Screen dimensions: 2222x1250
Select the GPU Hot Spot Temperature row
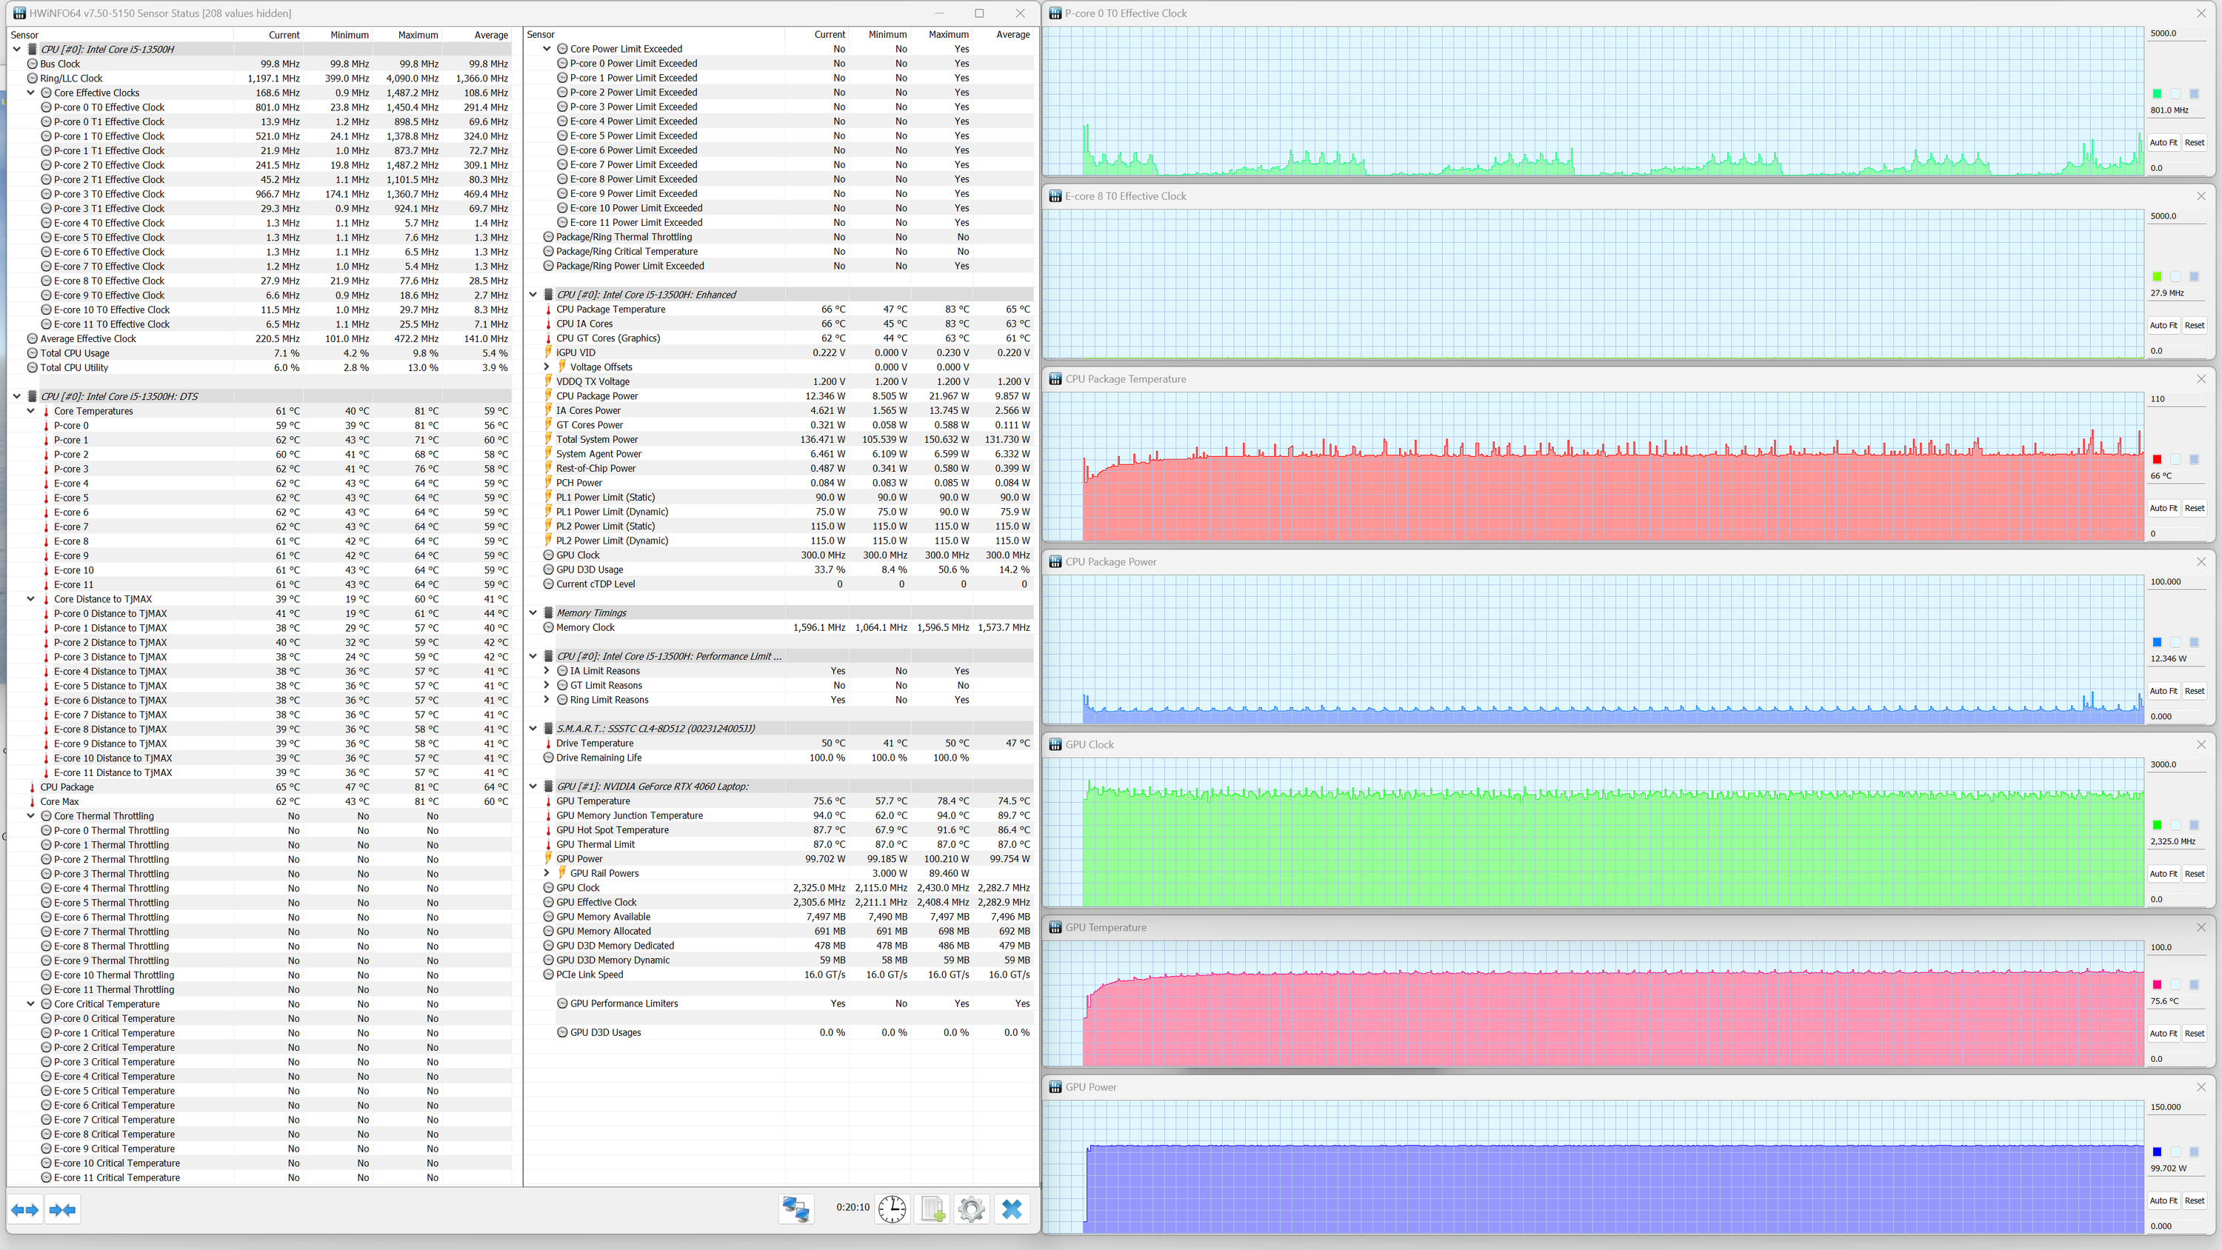click(x=612, y=830)
